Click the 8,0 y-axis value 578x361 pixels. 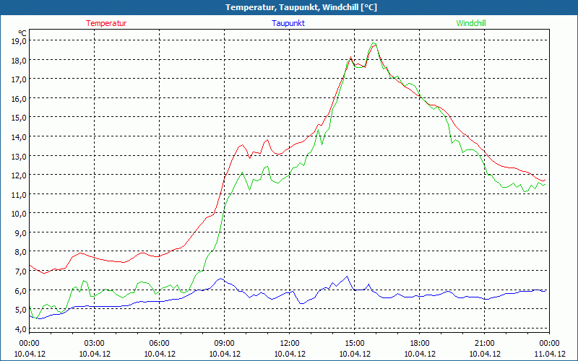click(21, 252)
